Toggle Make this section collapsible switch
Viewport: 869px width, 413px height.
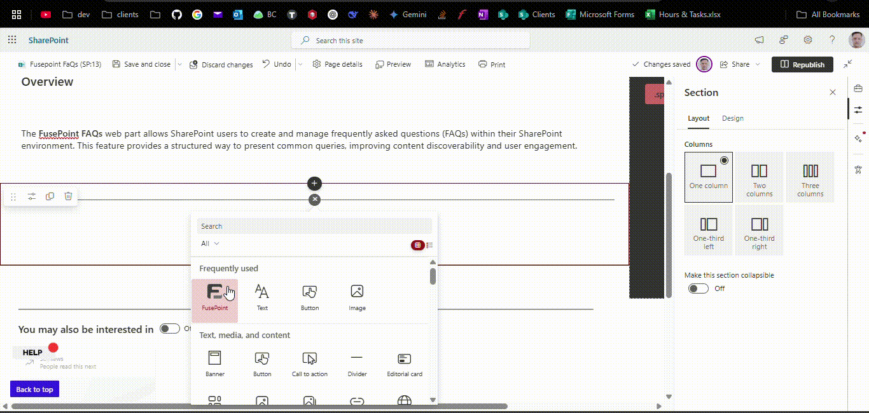click(698, 288)
